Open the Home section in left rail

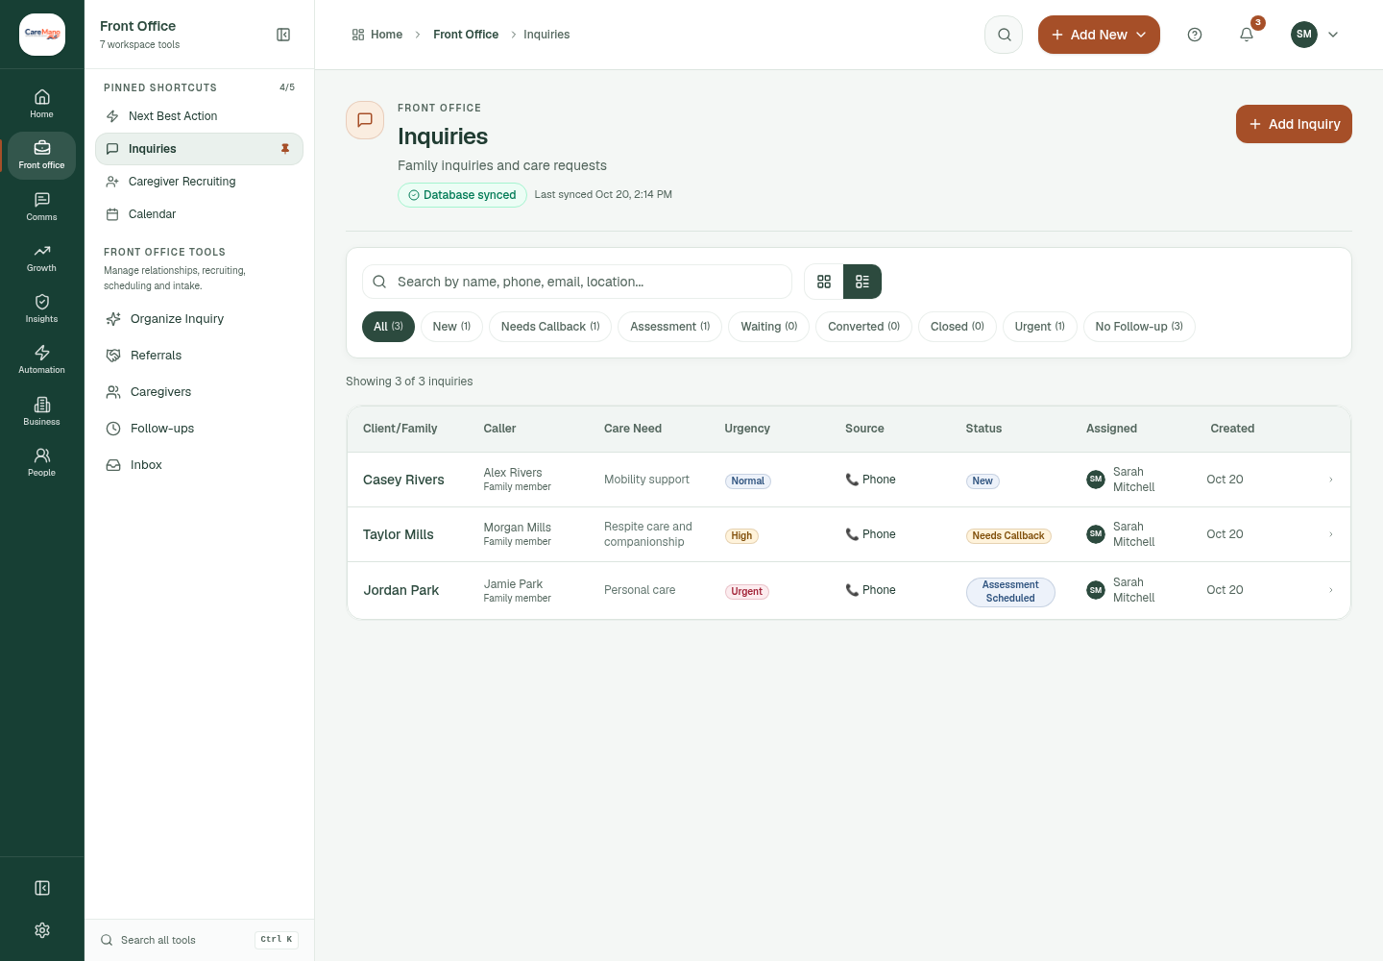pos(41,104)
